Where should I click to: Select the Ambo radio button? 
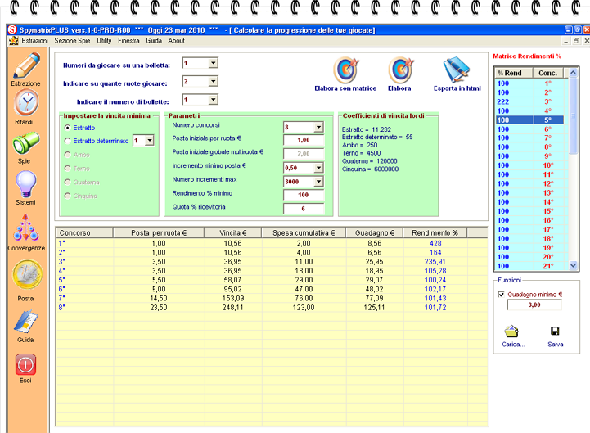67,155
